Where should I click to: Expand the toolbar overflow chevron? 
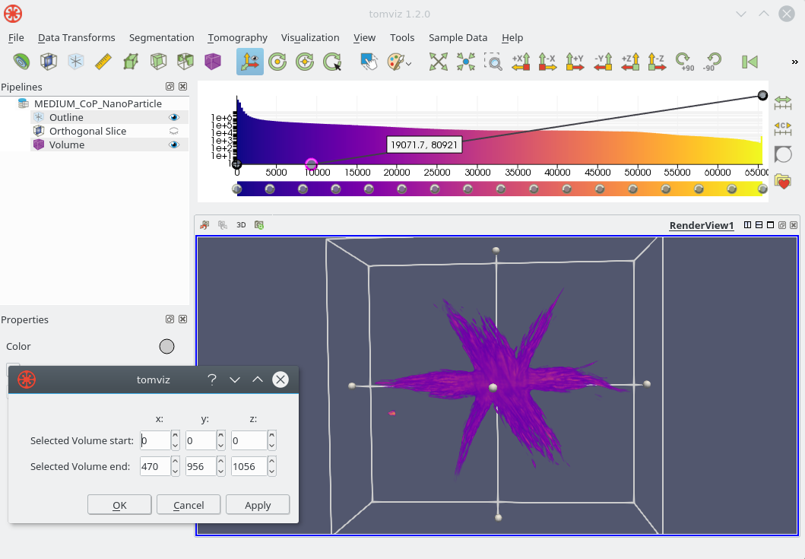(794, 62)
